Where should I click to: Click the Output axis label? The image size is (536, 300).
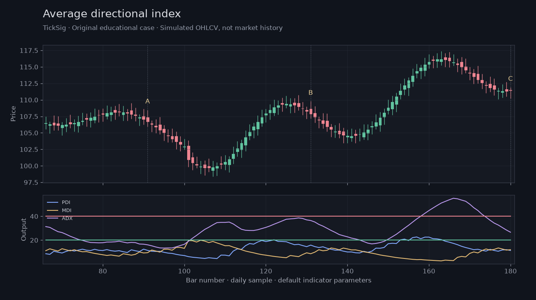(24, 230)
